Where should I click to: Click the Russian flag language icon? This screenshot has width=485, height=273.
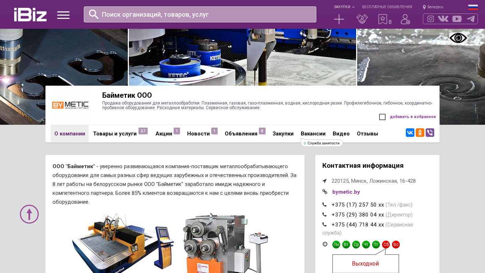(x=473, y=7)
